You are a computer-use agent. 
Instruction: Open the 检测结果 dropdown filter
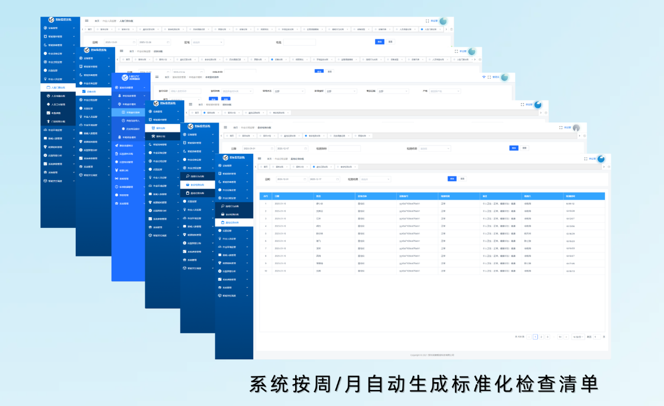[375, 179]
